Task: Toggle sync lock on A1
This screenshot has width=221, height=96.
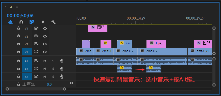Action: (x=36, y=61)
